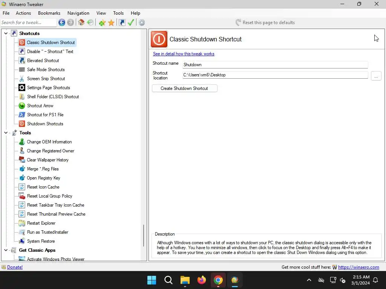Select Activate Windows Photo Viewer item

pos(56,259)
